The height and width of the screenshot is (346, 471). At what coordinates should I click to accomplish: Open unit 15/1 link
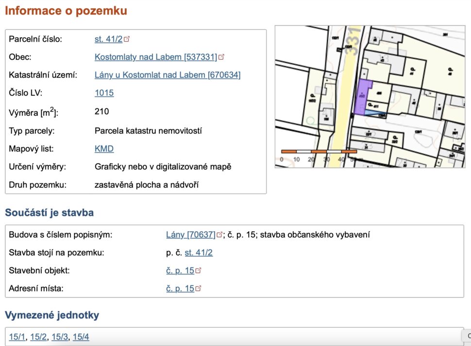(17, 337)
